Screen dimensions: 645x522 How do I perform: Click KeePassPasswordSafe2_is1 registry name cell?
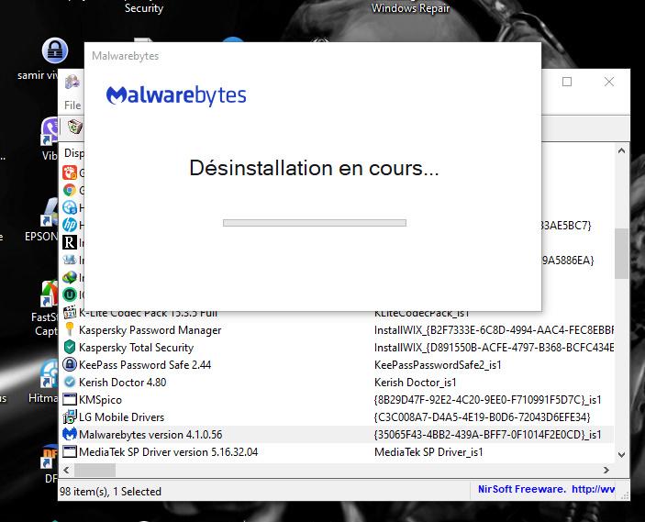pos(438,365)
